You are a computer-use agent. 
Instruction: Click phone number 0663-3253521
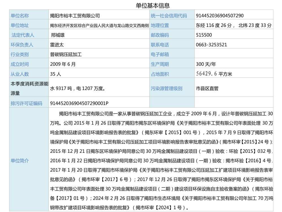click(211, 45)
